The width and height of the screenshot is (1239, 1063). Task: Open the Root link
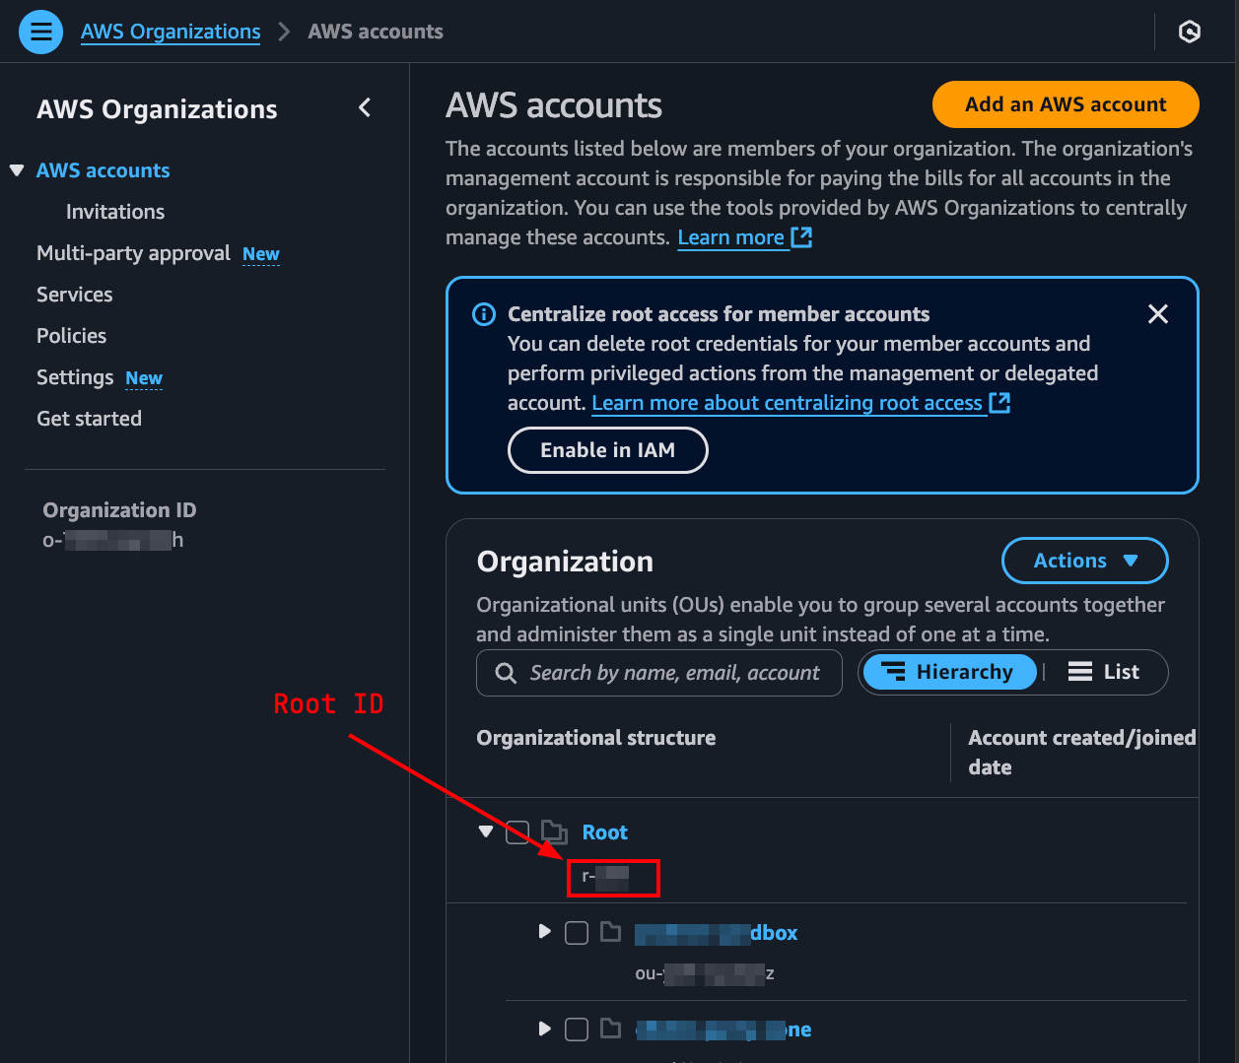click(604, 832)
